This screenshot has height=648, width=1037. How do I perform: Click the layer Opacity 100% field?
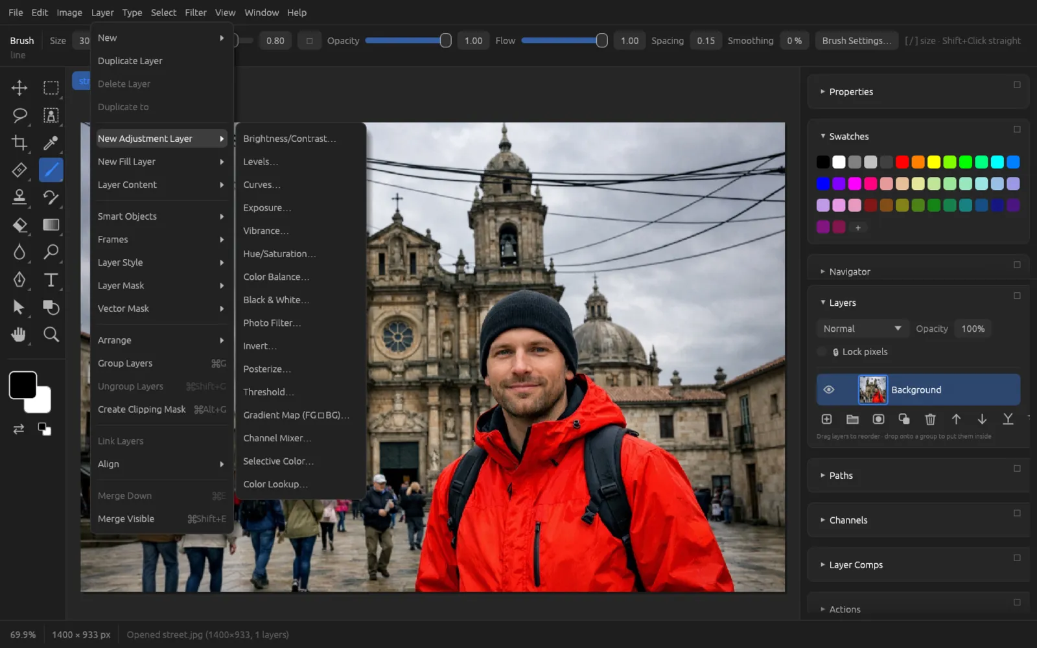click(x=973, y=329)
